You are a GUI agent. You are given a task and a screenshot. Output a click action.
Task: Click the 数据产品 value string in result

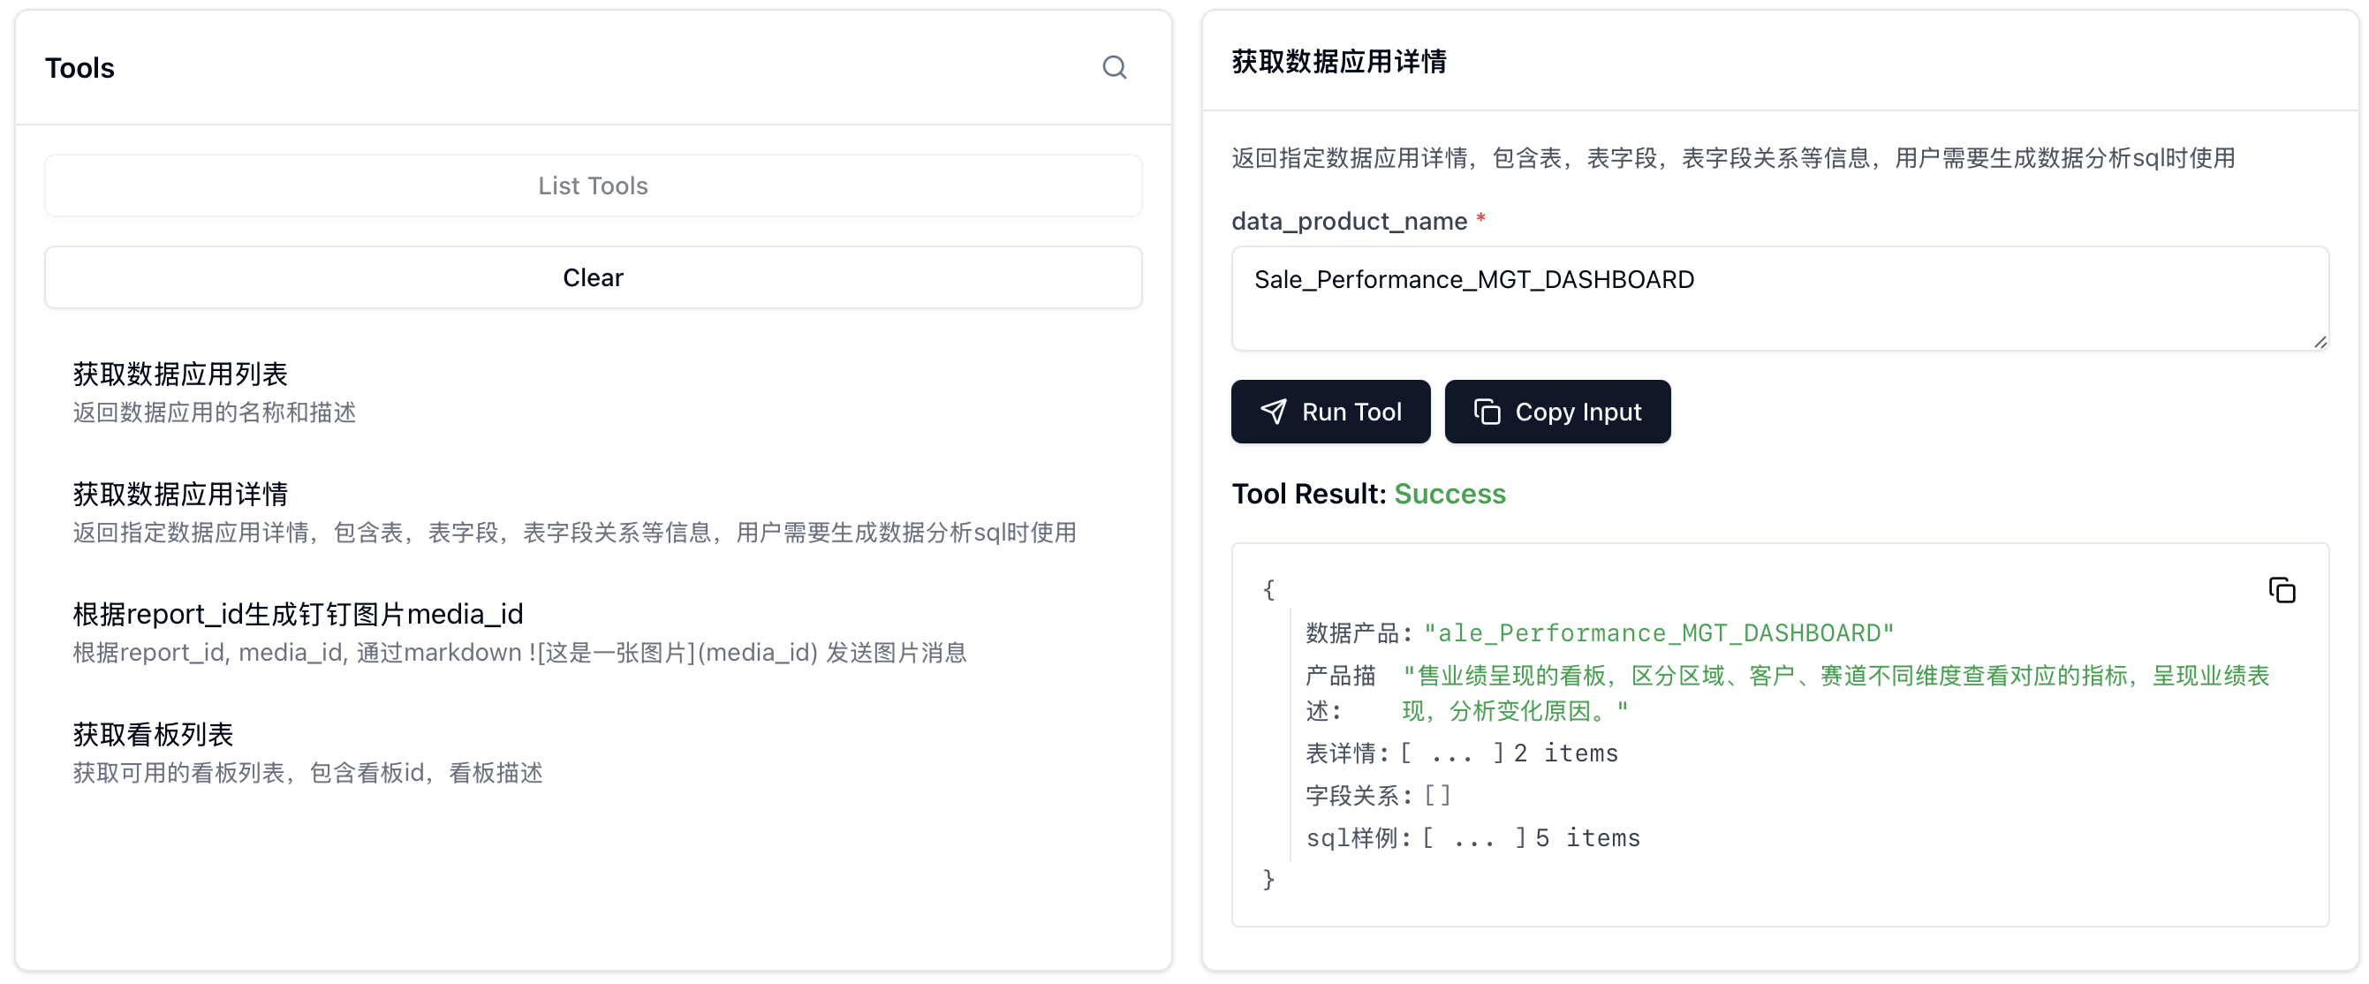click(1657, 632)
